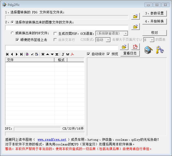Toggle the 顺便把书签挂上去 checkbox
The width and height of the screenshot is (172, 156).
coord(17,40)
